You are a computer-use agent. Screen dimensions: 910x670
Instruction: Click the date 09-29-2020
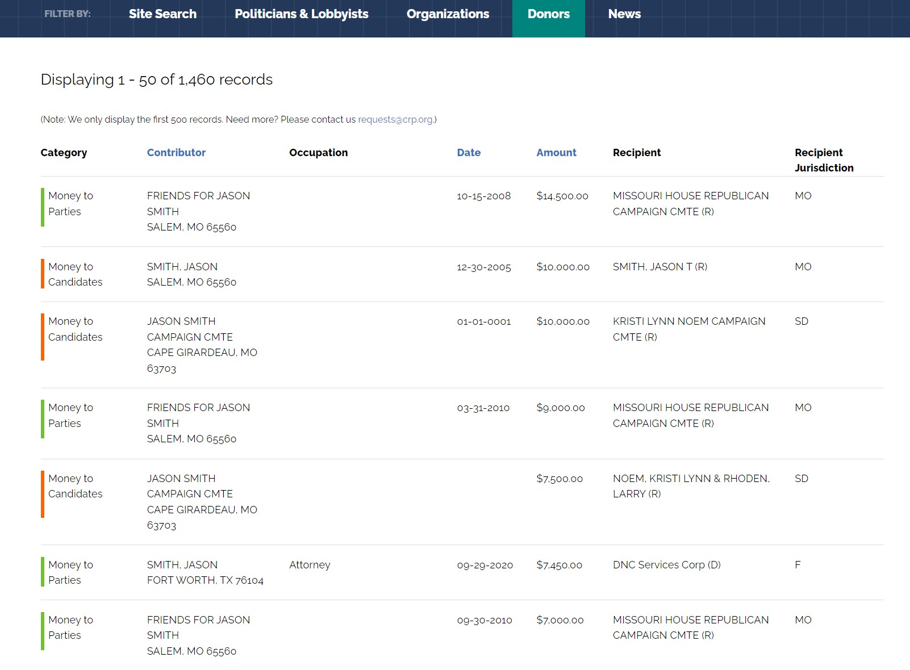pyautogui.click(x=485, y=565)
